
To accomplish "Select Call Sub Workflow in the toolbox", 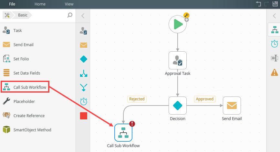I will point(25,87).
